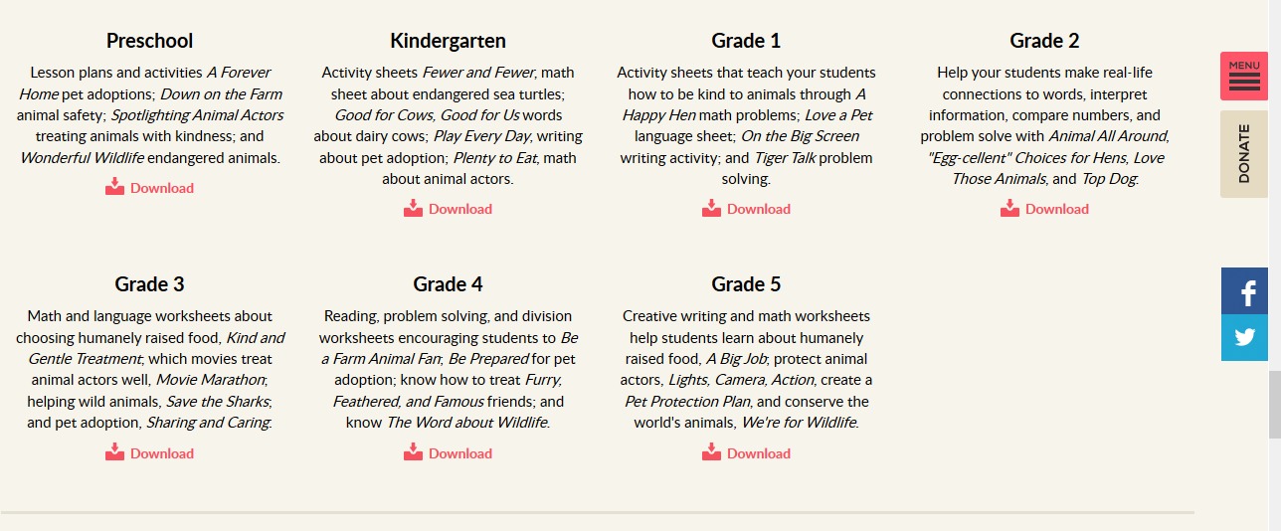Click the Twitter share icon
1281x531 pixels.
1244,338
